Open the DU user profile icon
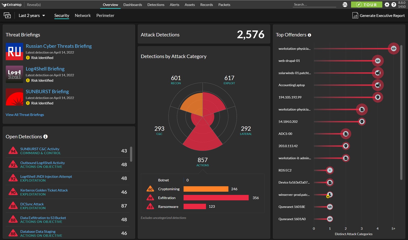Viewport: 408px width, 240px height. pyautogui.click(x=345, y=5)
